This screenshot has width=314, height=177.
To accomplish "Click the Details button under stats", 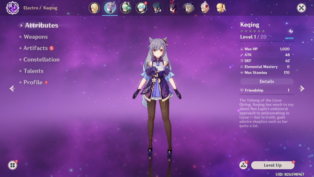I will 267,82.
